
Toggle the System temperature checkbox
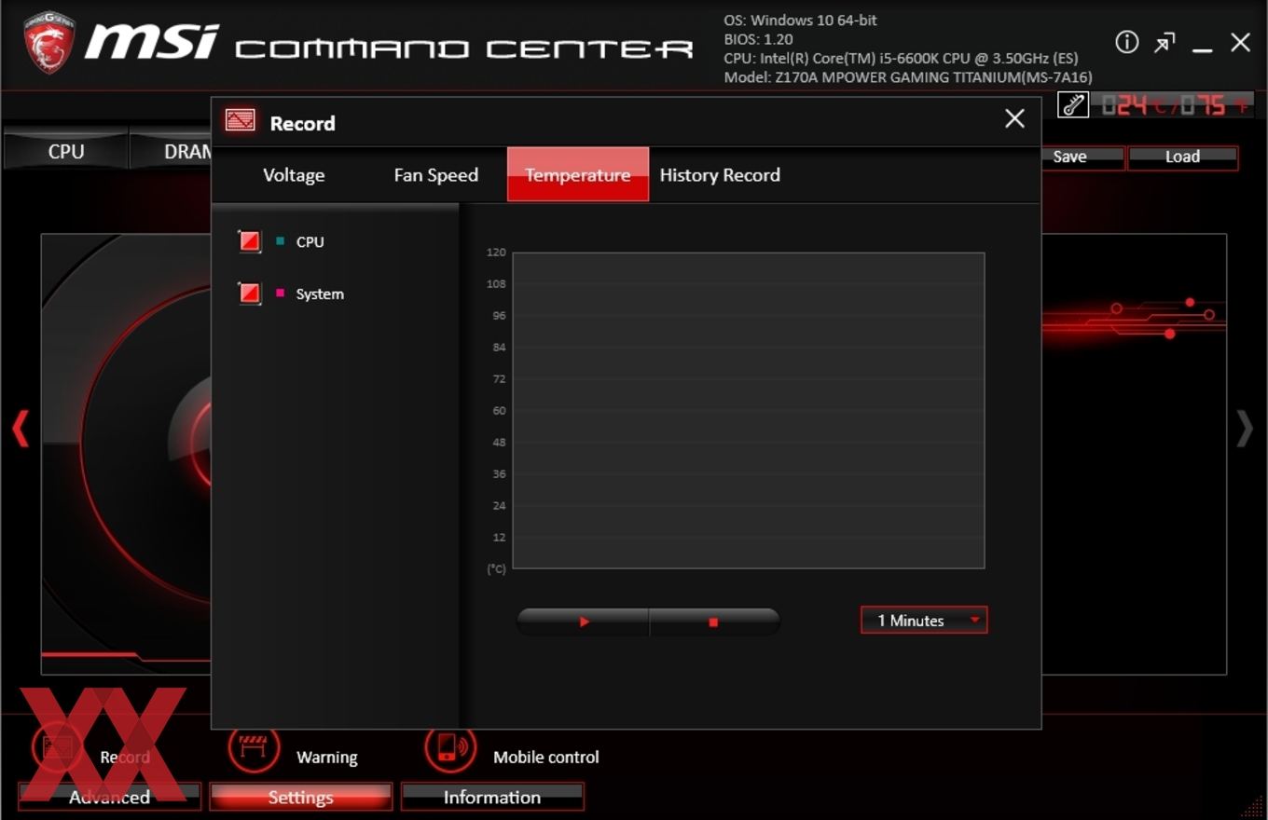pyautogui.click(x=249, y=294)
